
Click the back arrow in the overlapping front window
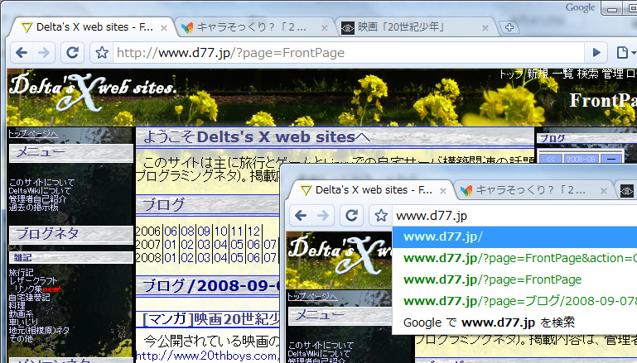(301, 215)
